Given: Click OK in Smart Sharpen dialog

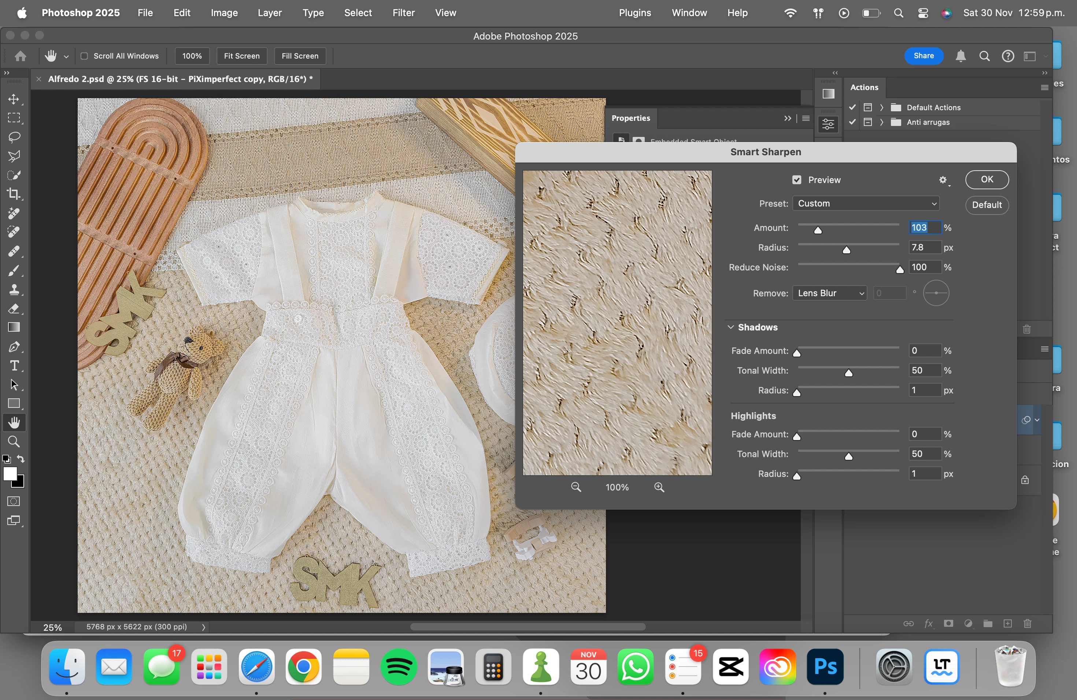Looking at the screenshot, I should [x=987, y=179].
